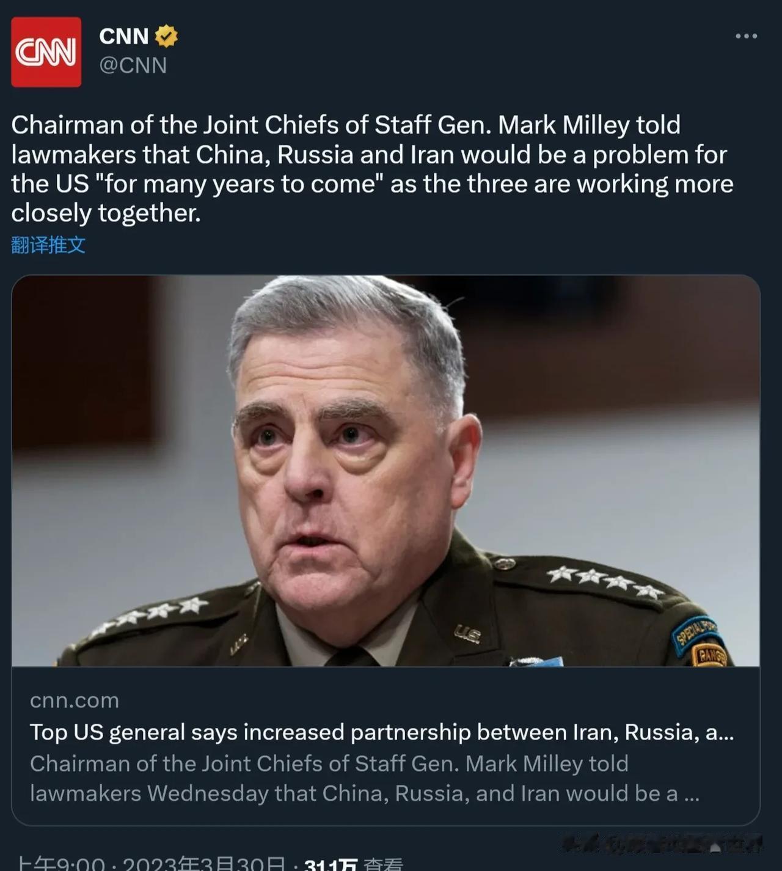
Task: Open the general's photo in the link card
Action: click(386, 471)
